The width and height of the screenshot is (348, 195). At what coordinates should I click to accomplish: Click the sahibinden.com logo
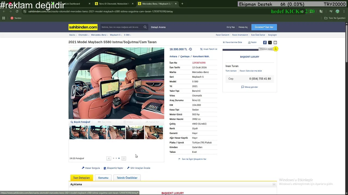(x=83, y=27)
